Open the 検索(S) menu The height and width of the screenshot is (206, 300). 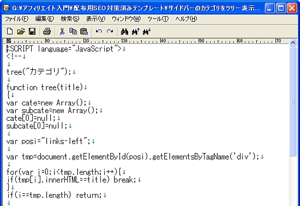click(70, 19)
